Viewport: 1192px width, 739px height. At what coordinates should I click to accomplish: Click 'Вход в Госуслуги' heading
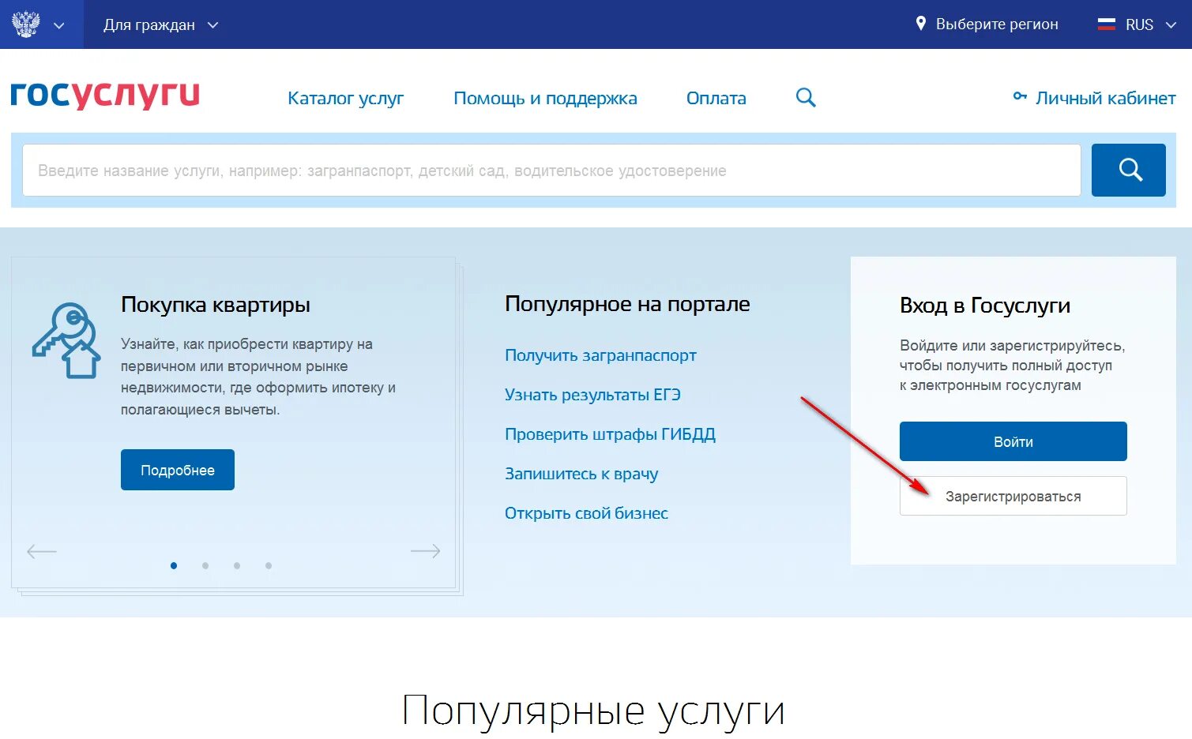(x=985, y=306)
